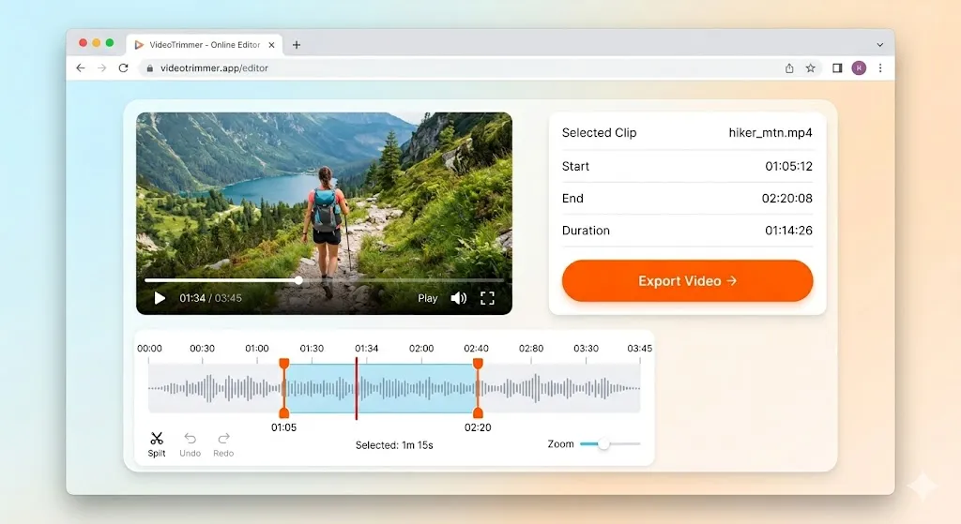Go forward in browser history
Viewport: 961px width, 524px height.
click(101, 67)
